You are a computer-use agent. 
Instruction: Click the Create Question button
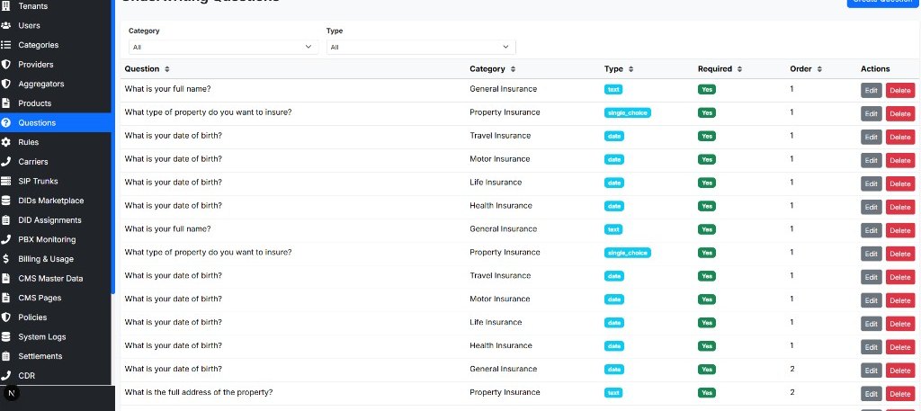[x=882, y=3]
